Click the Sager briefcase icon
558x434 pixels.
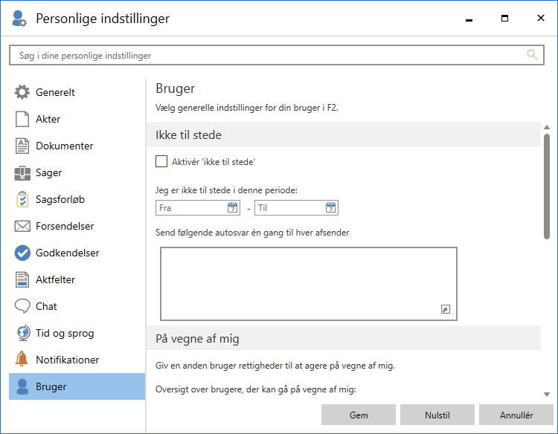click(x=22, y=172)
